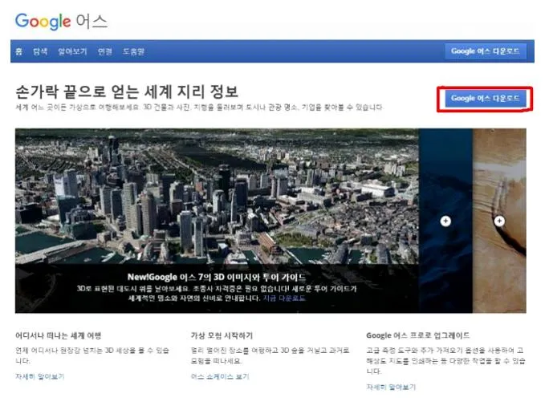The height and width of the screenshot is (406, 545).
Task: Click the New!Google 어스 7 banner title
Action: pyautogui.click(x=217, y=277)
